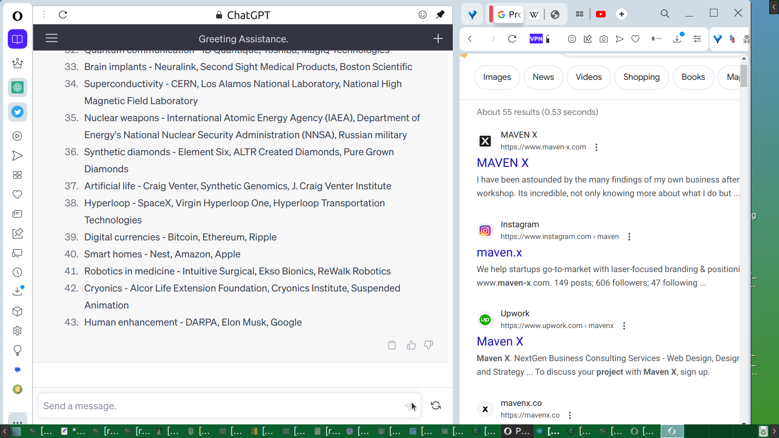Open the Opera main menu logo
Screen dimensions: 779x438
18,16
